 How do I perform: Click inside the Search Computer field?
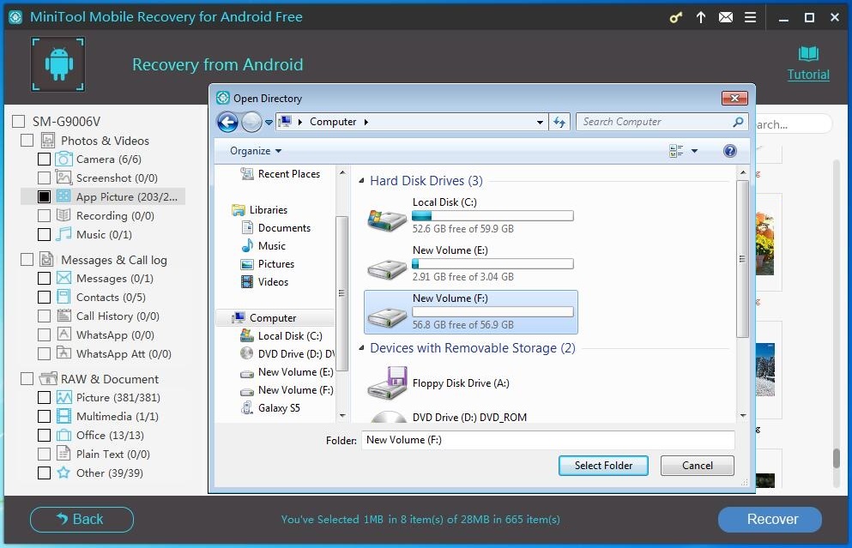tap(654, 122)
